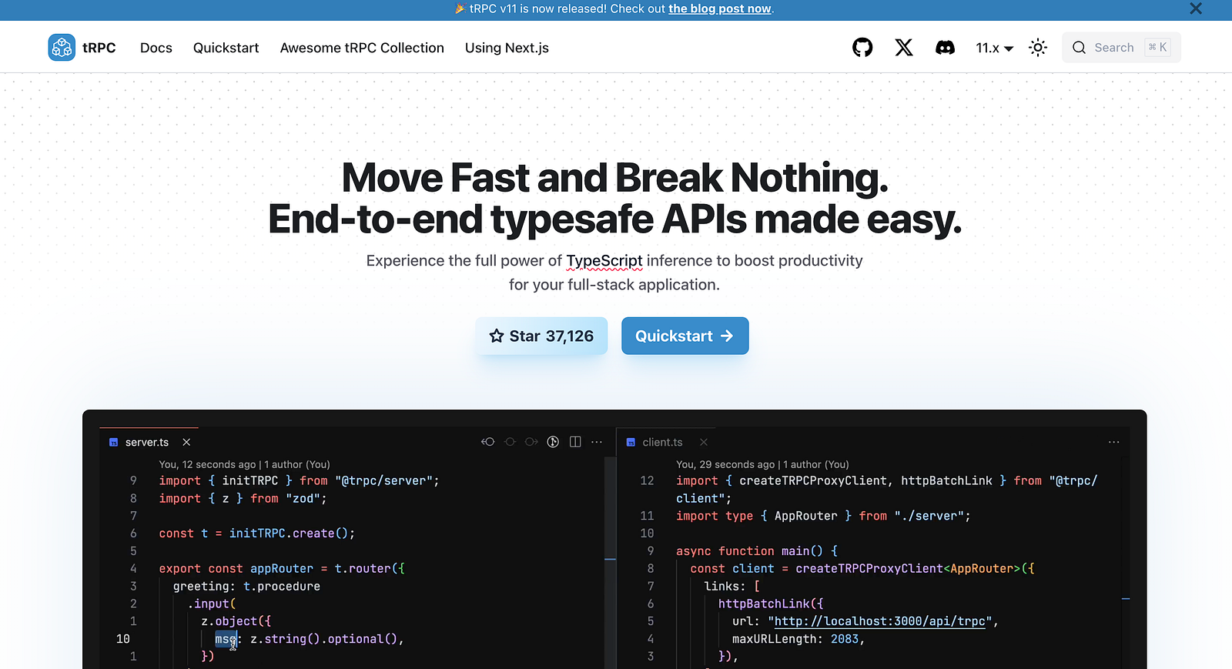Click the ⌘K shortcut badge
Screen dimensions: 1232x669
pos(1157,47)
